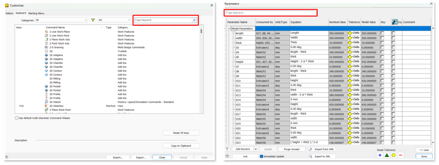The image size is (439, 165).
Task: Check the Key checkbox for length
Action: (382, 33)
